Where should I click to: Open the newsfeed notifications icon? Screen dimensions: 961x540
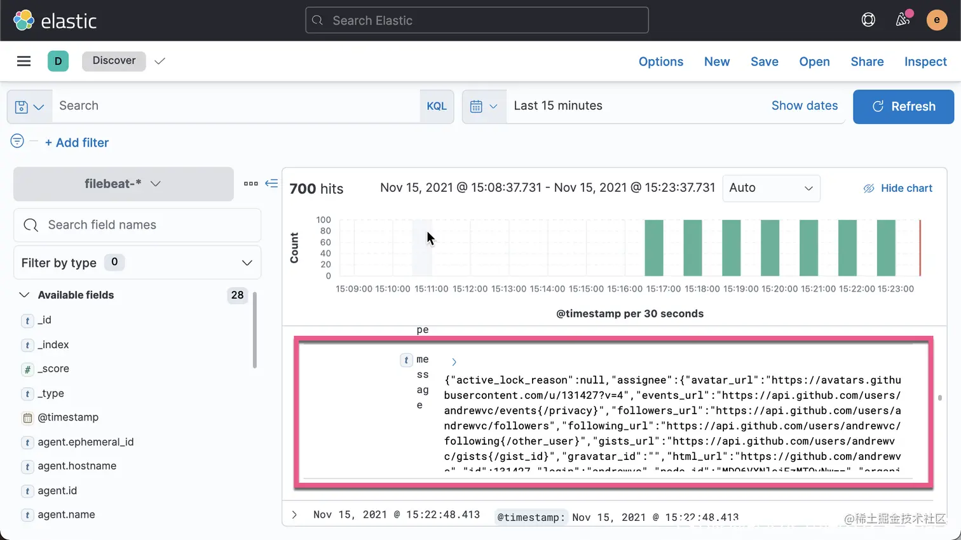pyautogui.click(x=903, y=20)
